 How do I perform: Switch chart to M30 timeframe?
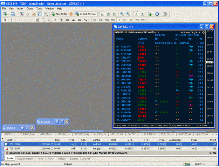pyautogui.click(x=113, y=20)
